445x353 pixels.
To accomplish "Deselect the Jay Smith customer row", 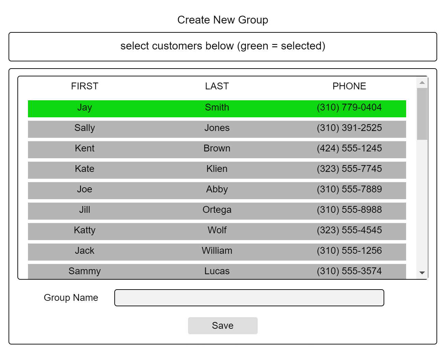I will (x=217, y=108).
